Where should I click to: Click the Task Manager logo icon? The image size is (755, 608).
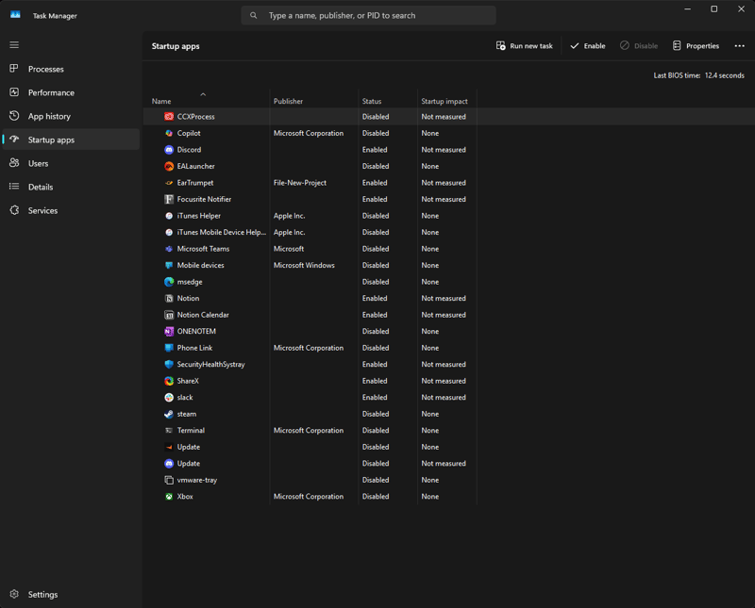point(15,15)
